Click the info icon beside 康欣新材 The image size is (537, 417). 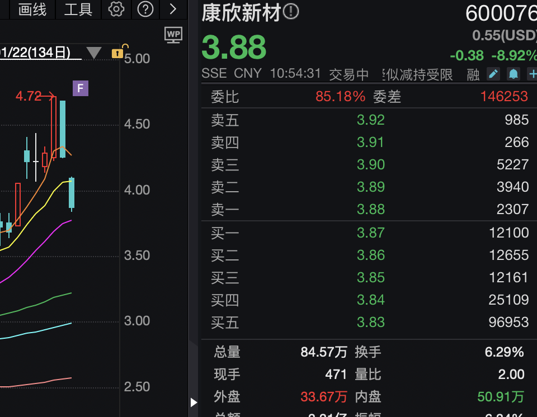(291, 12)
